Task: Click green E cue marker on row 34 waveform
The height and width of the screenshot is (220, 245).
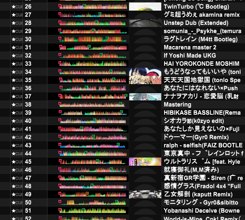Action: pos(111,71)
